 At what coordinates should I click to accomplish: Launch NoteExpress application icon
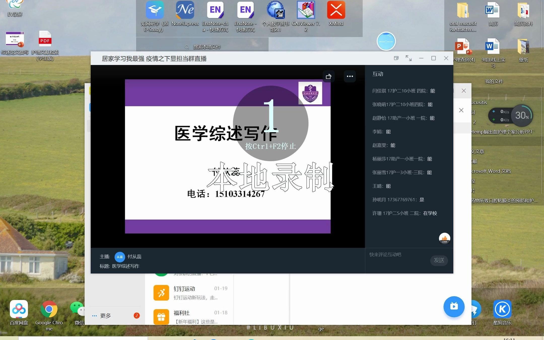pos(185,14)
